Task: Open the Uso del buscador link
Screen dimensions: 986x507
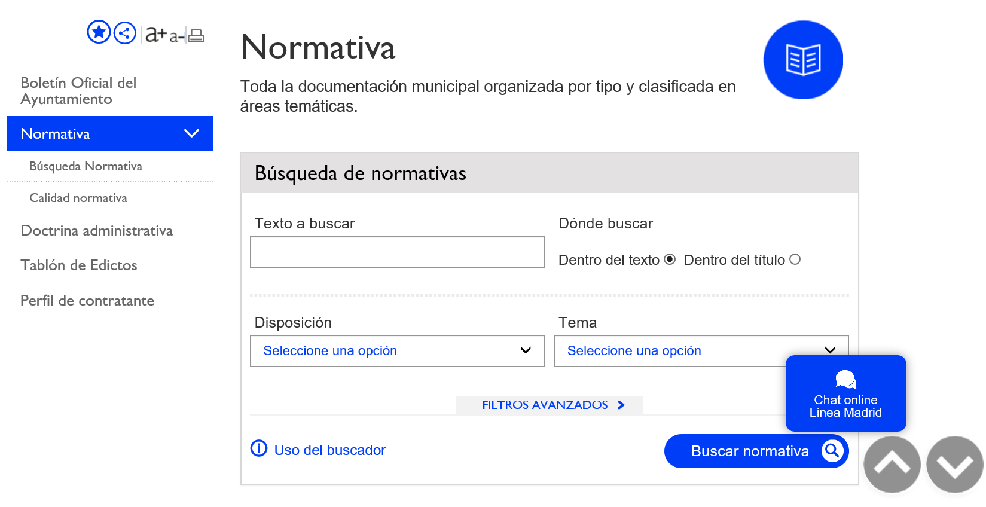Action: pos(329,450)
